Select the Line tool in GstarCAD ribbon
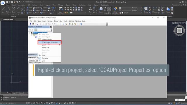The image size is (187, 105). coord(3,10)
